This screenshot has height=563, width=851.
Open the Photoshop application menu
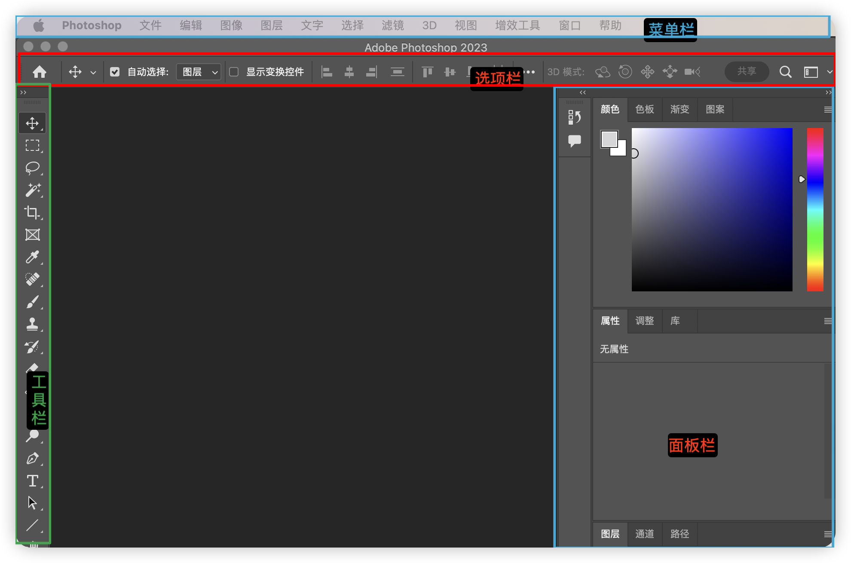92,25
